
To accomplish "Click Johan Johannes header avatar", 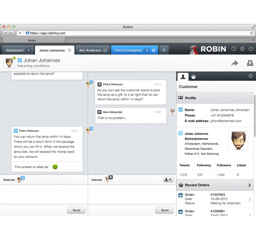I will [x=9, y=63].
